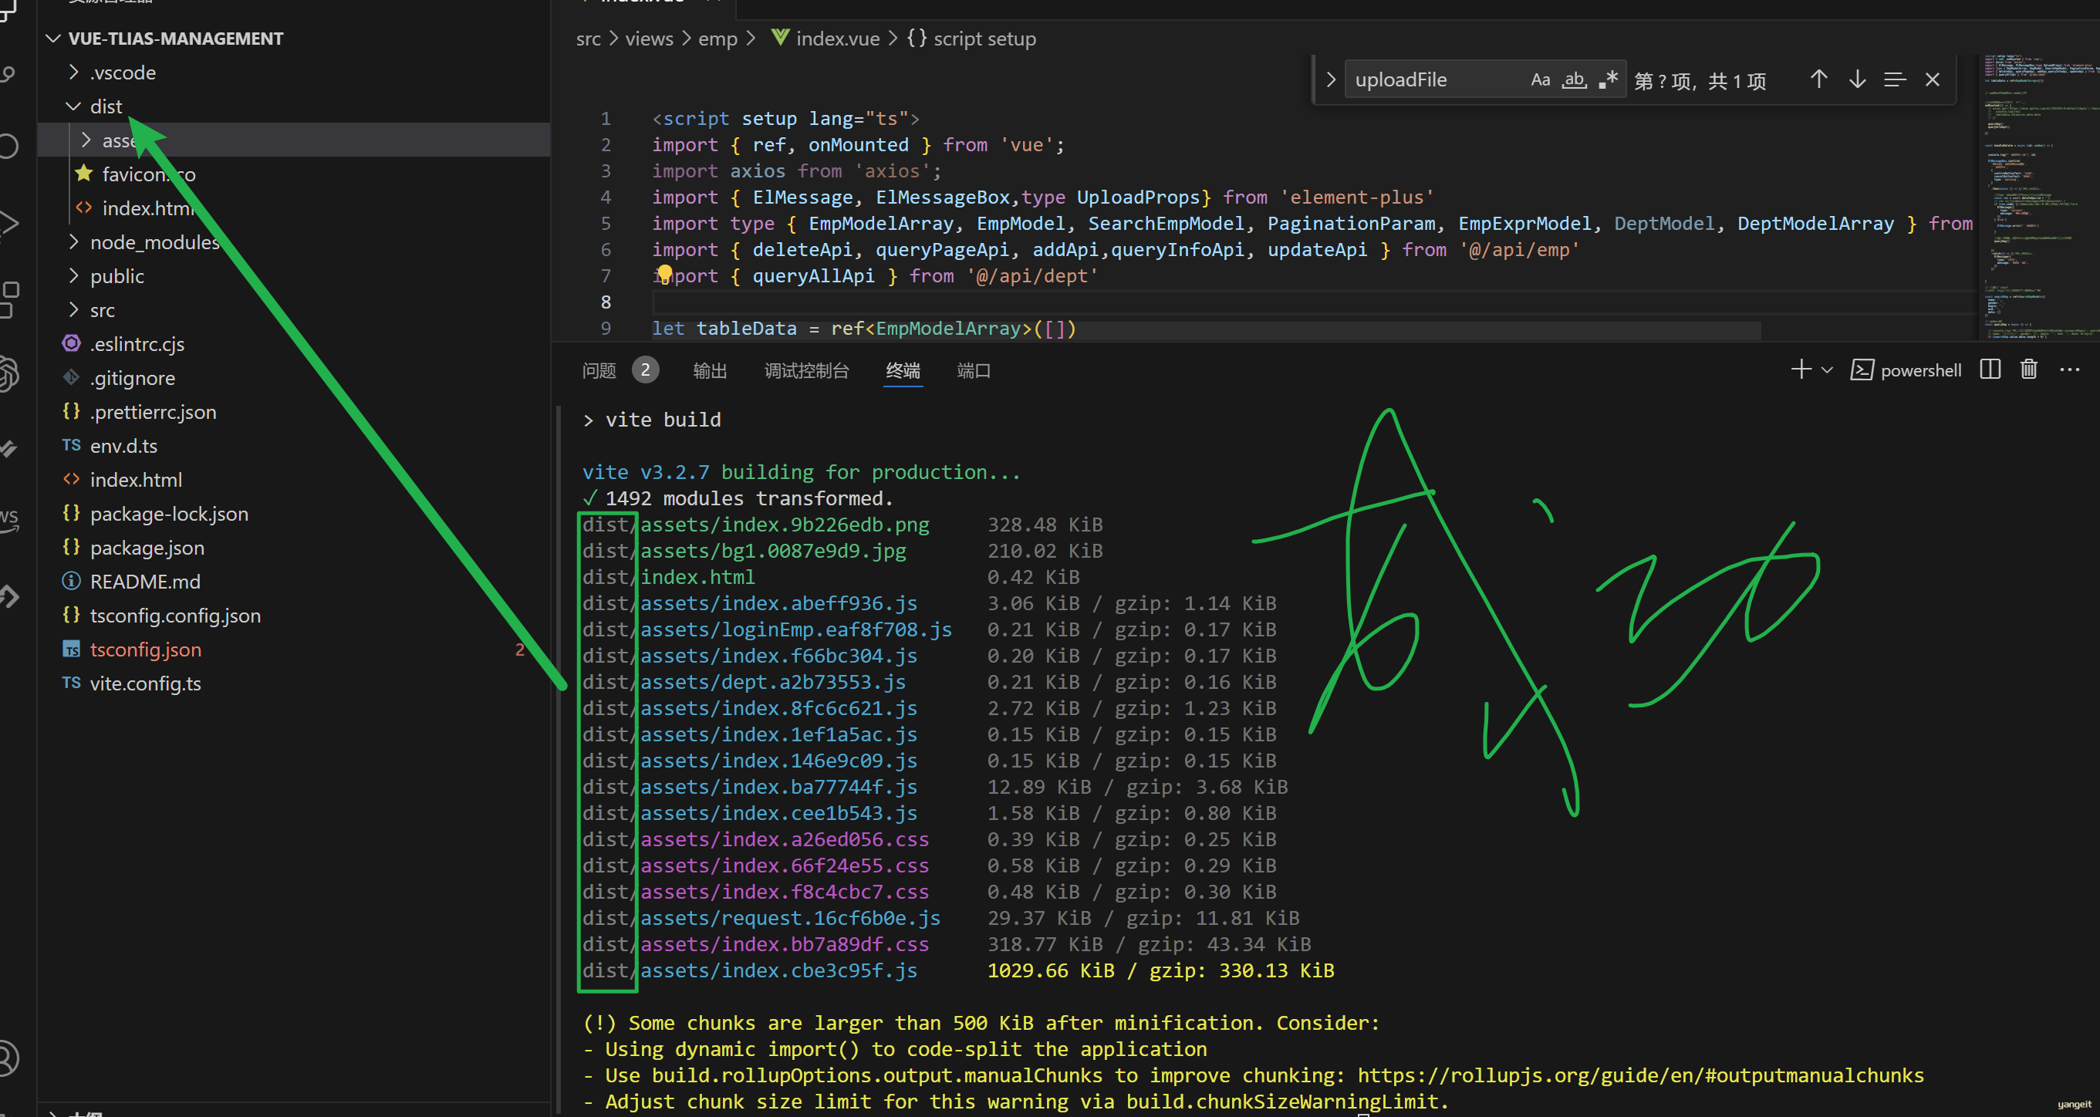Image resolution: width=2100 pixels, height=1117 pixels.
Task: Split the terminal panel
Action: click(x=1990, y=370)
